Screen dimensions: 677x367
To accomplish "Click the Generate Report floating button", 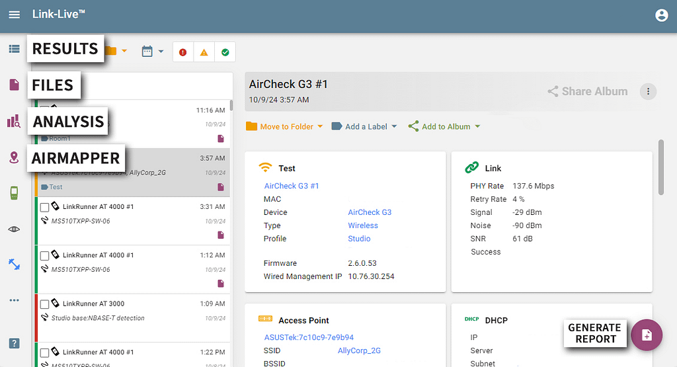I will click(x=647, y=335).
